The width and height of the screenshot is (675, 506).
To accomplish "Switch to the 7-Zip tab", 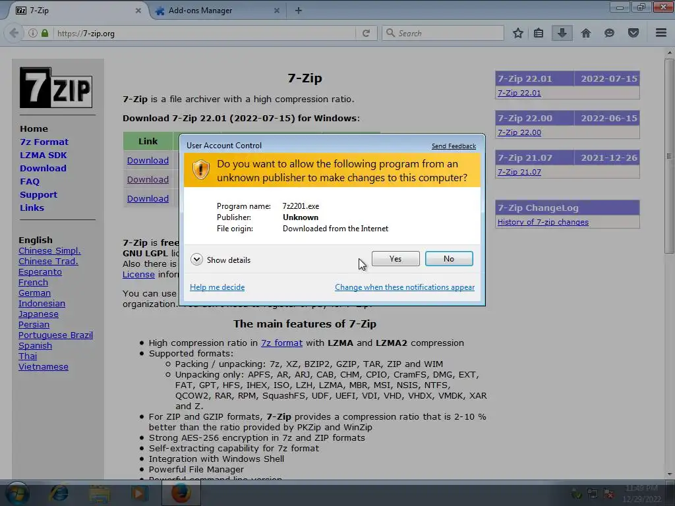I will (x=78, y=11).
